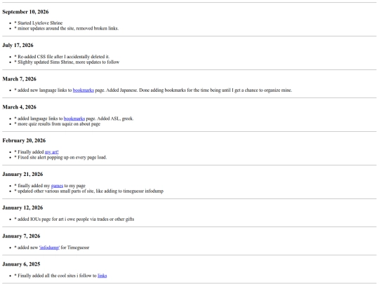Click the heading 'February 20, 2026'
The width and height of the screenshot is (379, 284).
click(x=24, y=140)
